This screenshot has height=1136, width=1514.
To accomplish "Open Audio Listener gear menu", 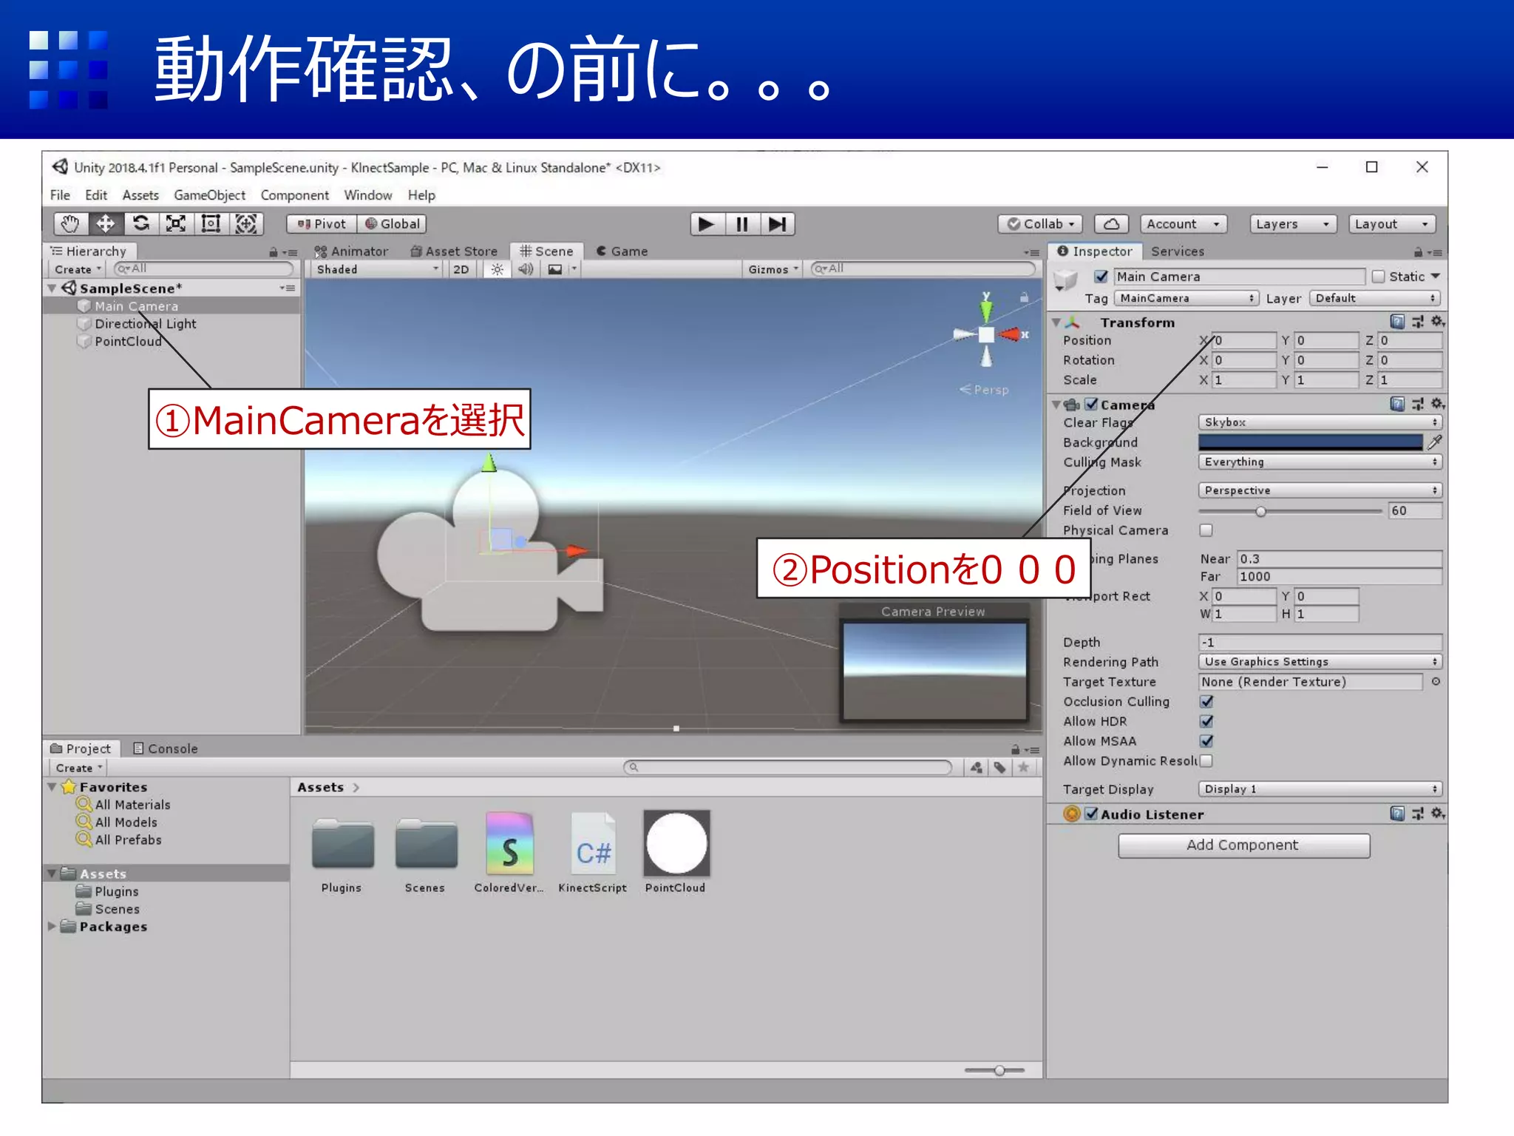I will [1437, 814].
